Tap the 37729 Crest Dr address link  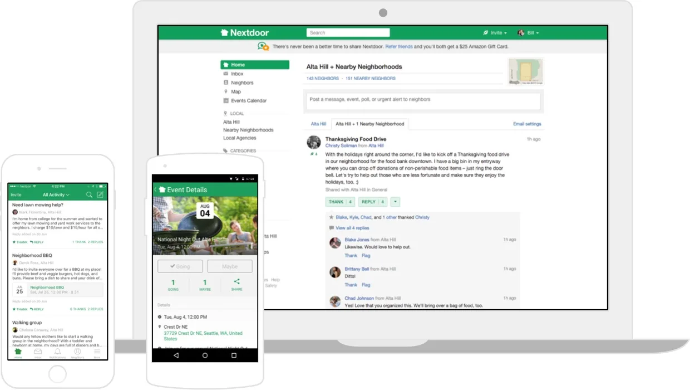(203, 336)
